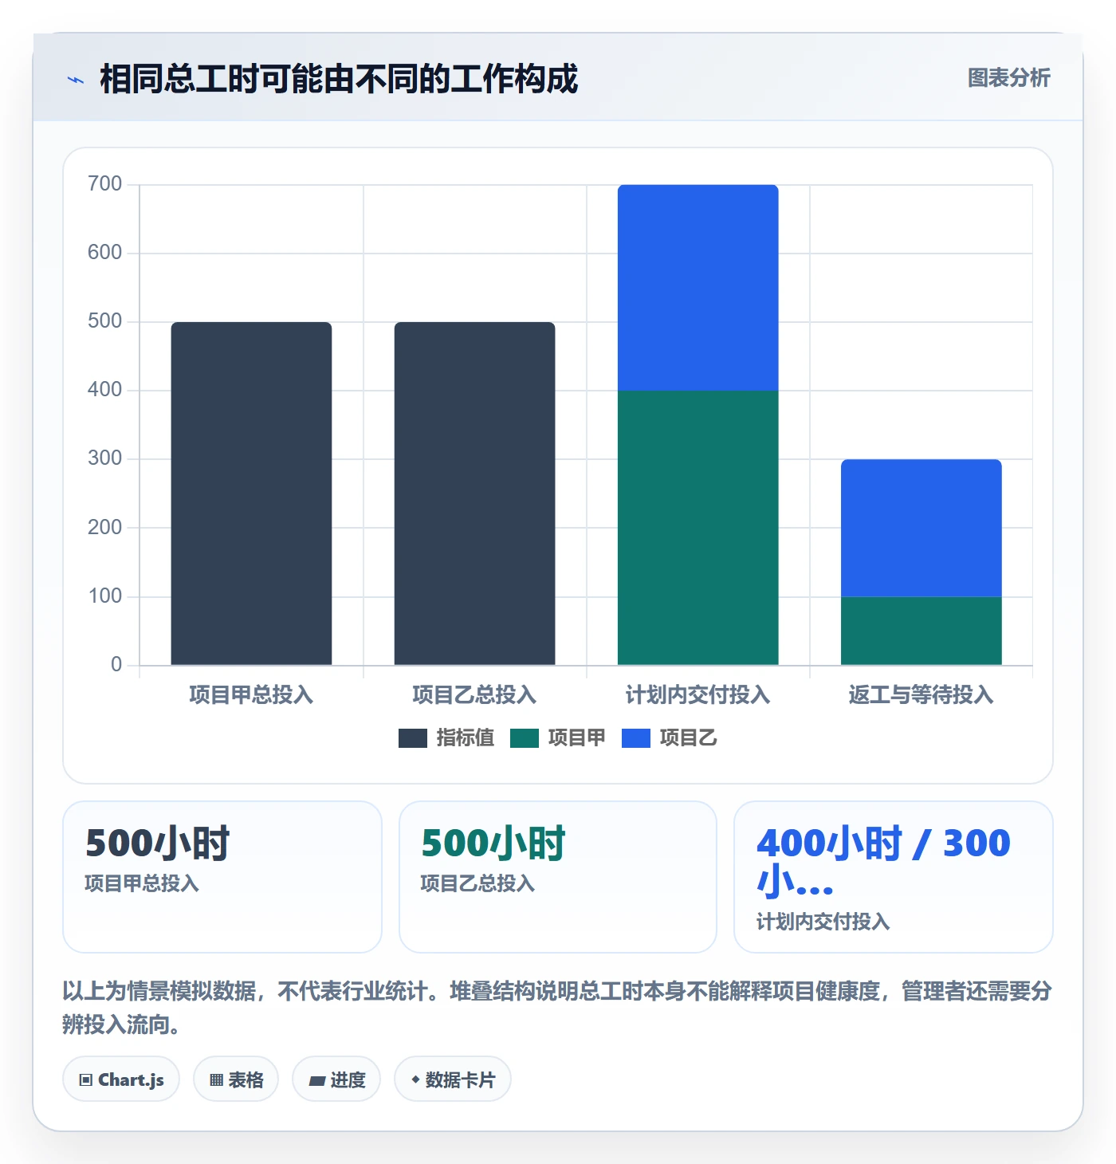
Task: Click the 项目甲 legend label
Action: (576, 738)
